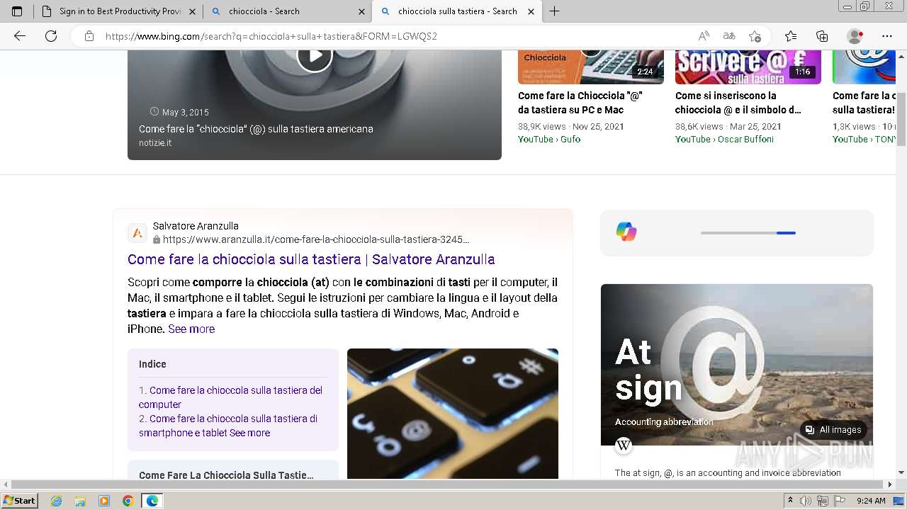Screen dimensions: 907x510
Task: Open index link smartphone e tablet
Action: point(228,426)
